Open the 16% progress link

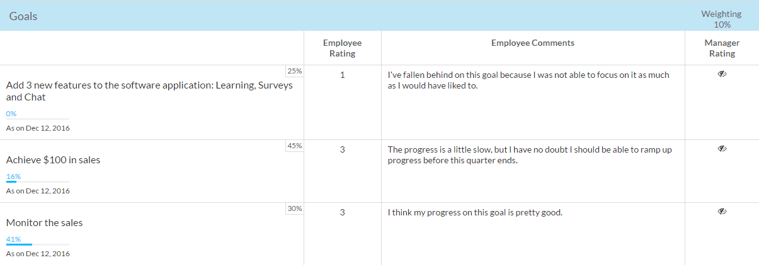(13, 176)
